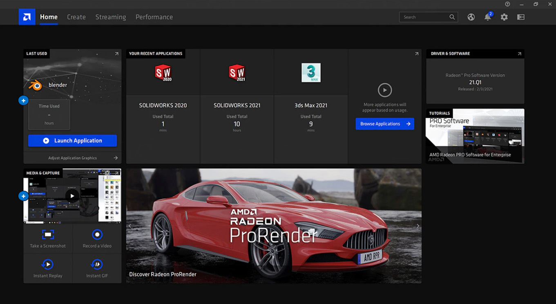Open notifications bell icon

pos(487,17)
